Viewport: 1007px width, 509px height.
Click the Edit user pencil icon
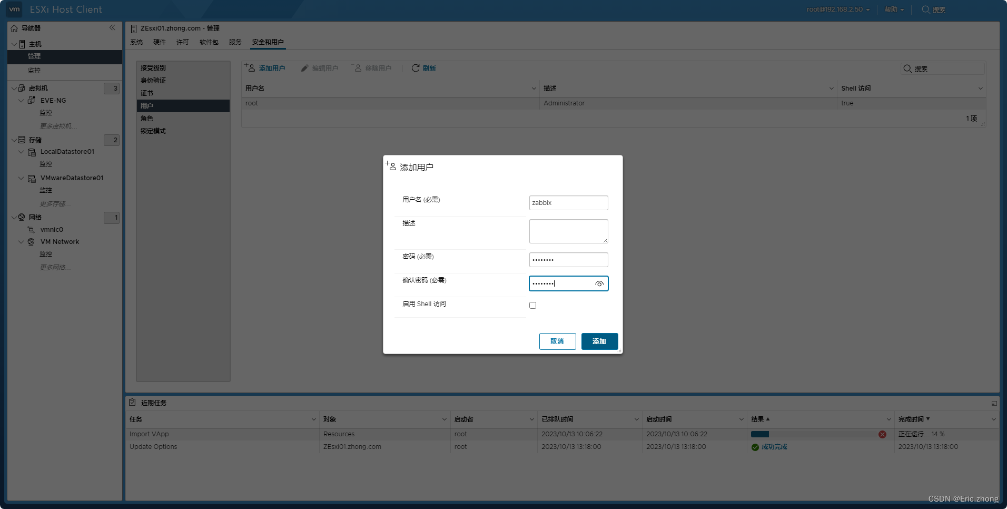304,68
